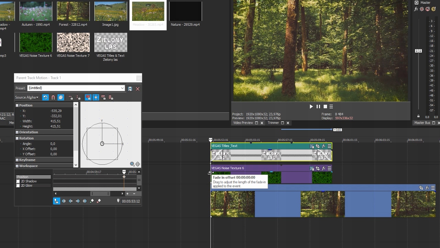Save the Track Motion preset

pyautogui.click(x=130, y=89)
